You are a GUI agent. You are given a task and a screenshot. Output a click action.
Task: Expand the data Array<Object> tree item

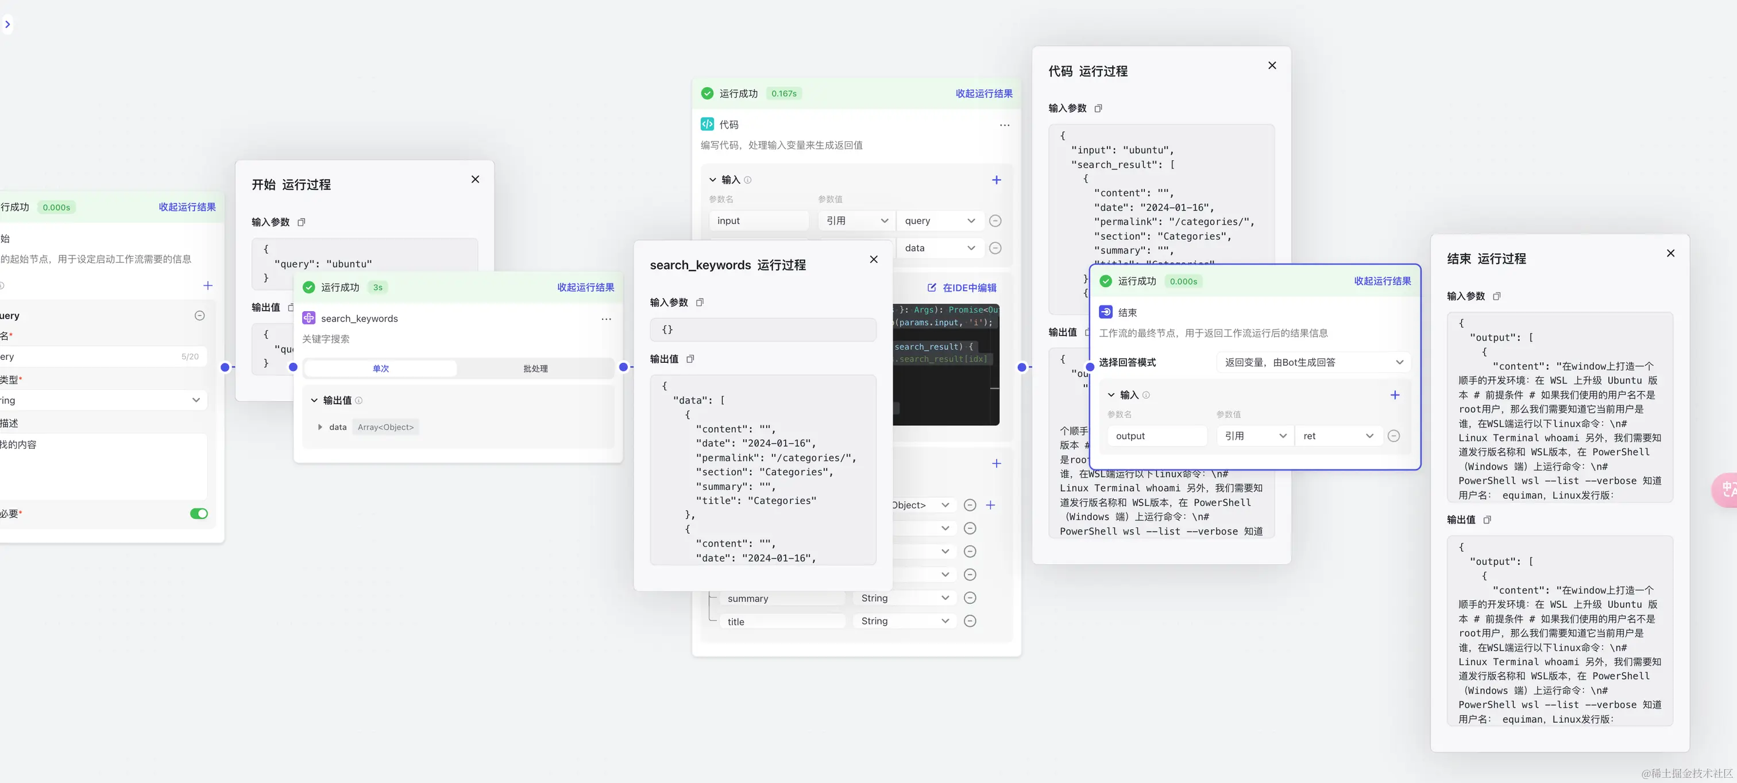(x=319, y=427)
